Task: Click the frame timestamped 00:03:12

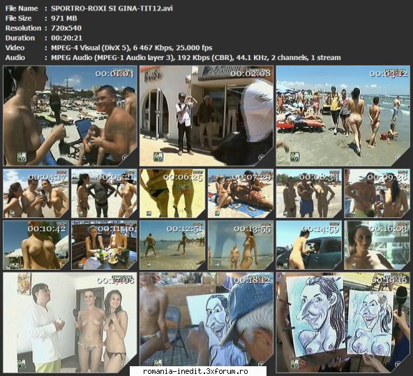Action: coord(343,116)
